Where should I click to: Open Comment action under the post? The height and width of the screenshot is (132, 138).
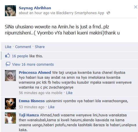coord(23,47)
